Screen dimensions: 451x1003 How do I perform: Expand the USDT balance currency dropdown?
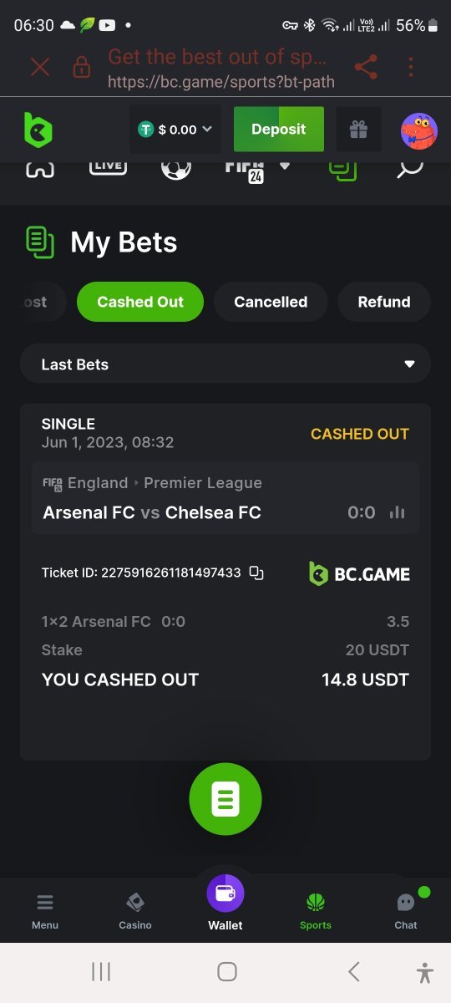175,130
